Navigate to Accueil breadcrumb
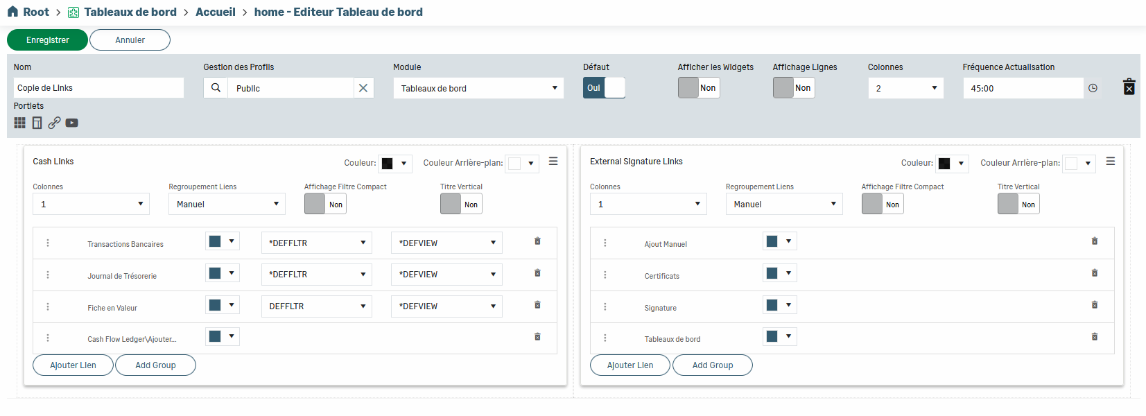The height and width of the screenshot is (416, 1146). 215,12
